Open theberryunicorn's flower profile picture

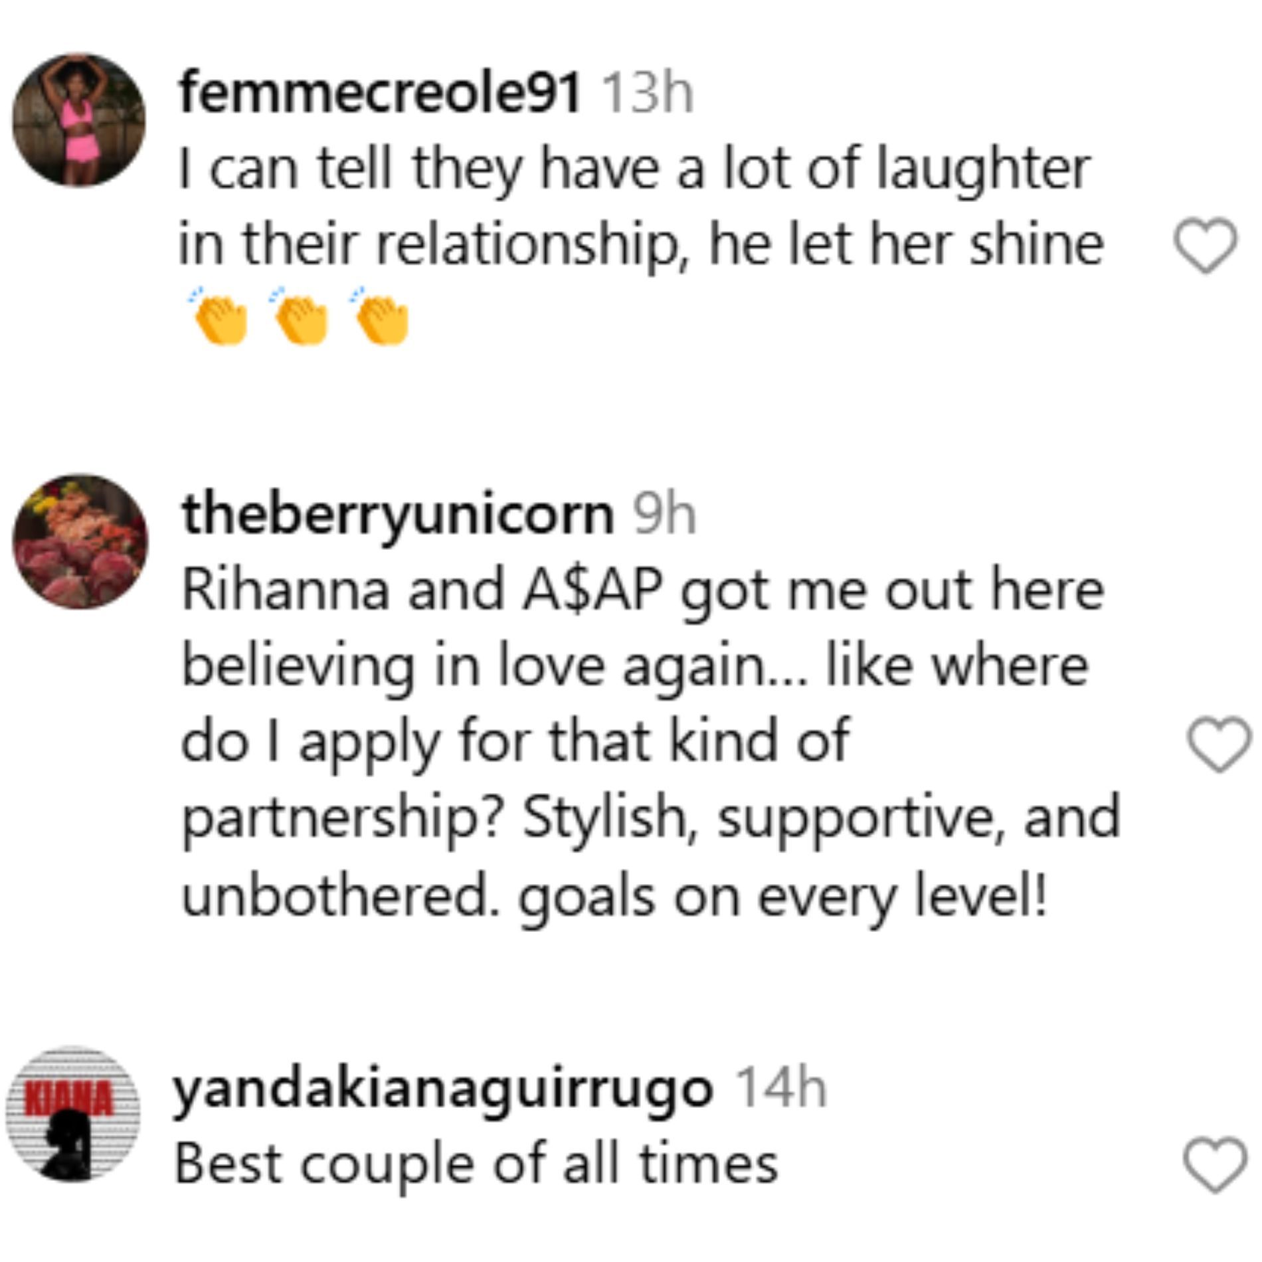click(x=80, y=541)
